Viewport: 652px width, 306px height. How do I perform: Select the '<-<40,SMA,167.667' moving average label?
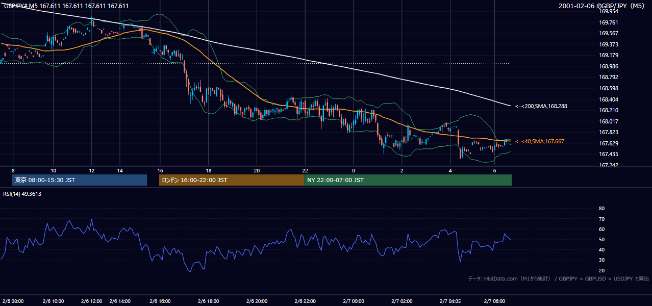(540, 141)
